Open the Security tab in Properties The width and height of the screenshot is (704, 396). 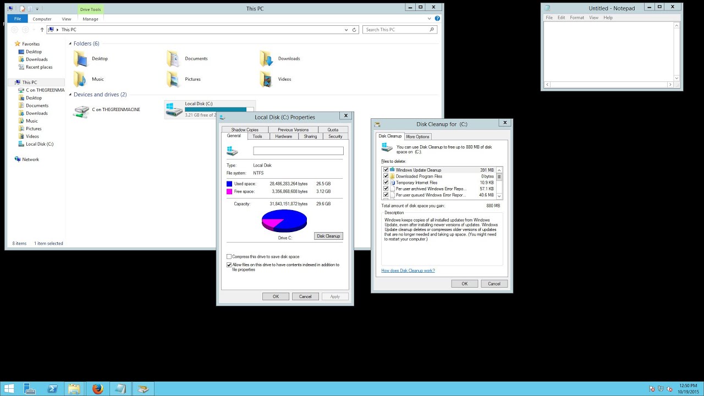[x=335, y=136]
